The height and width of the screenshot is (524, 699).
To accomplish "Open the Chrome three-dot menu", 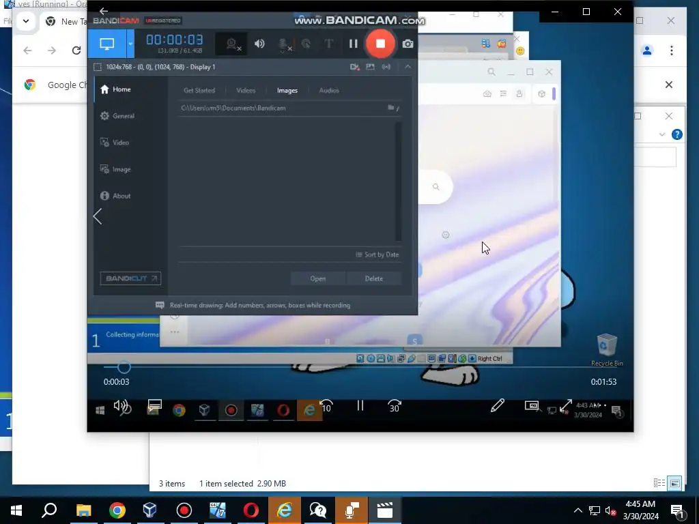I will pyautogui.click(x=672, y=50).
